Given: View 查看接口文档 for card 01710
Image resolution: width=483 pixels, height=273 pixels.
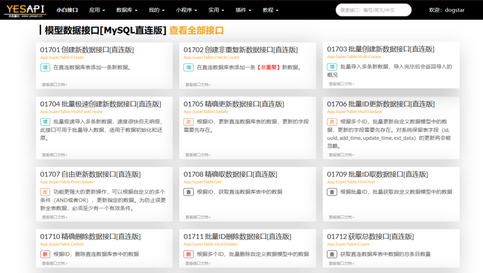Looking at the screenshot, I should pos(54,263).
